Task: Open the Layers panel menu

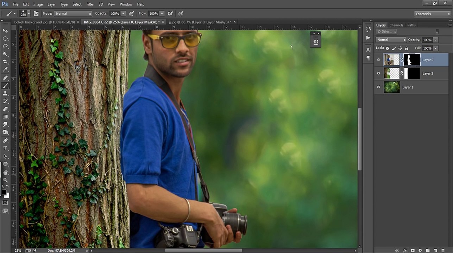Action: point(449,25)
